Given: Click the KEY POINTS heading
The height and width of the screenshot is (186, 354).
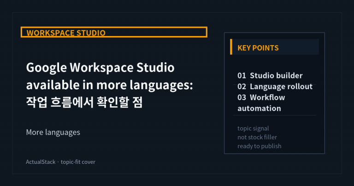Looking at the screenshot, I should tap(258, 48).
